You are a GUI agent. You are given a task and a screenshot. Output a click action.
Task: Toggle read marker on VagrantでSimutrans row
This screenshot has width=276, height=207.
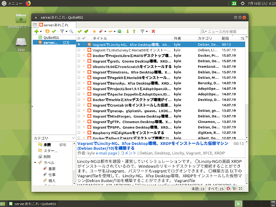pyautogui.click(x=84, y=72)
